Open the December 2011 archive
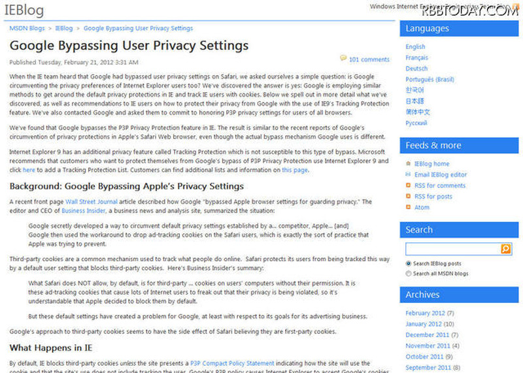523x373 pixels. click(x=428, y=335)
